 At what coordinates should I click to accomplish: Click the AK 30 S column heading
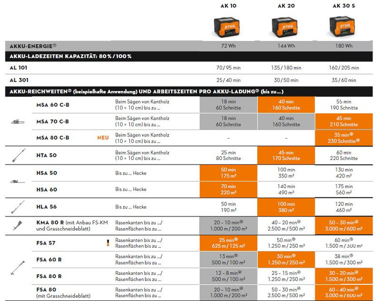click(x=344, y=6)
